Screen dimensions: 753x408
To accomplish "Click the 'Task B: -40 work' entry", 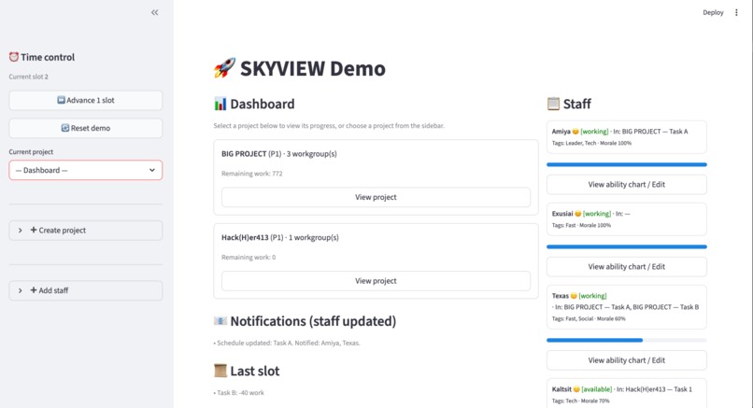I will tap(239, 393).
